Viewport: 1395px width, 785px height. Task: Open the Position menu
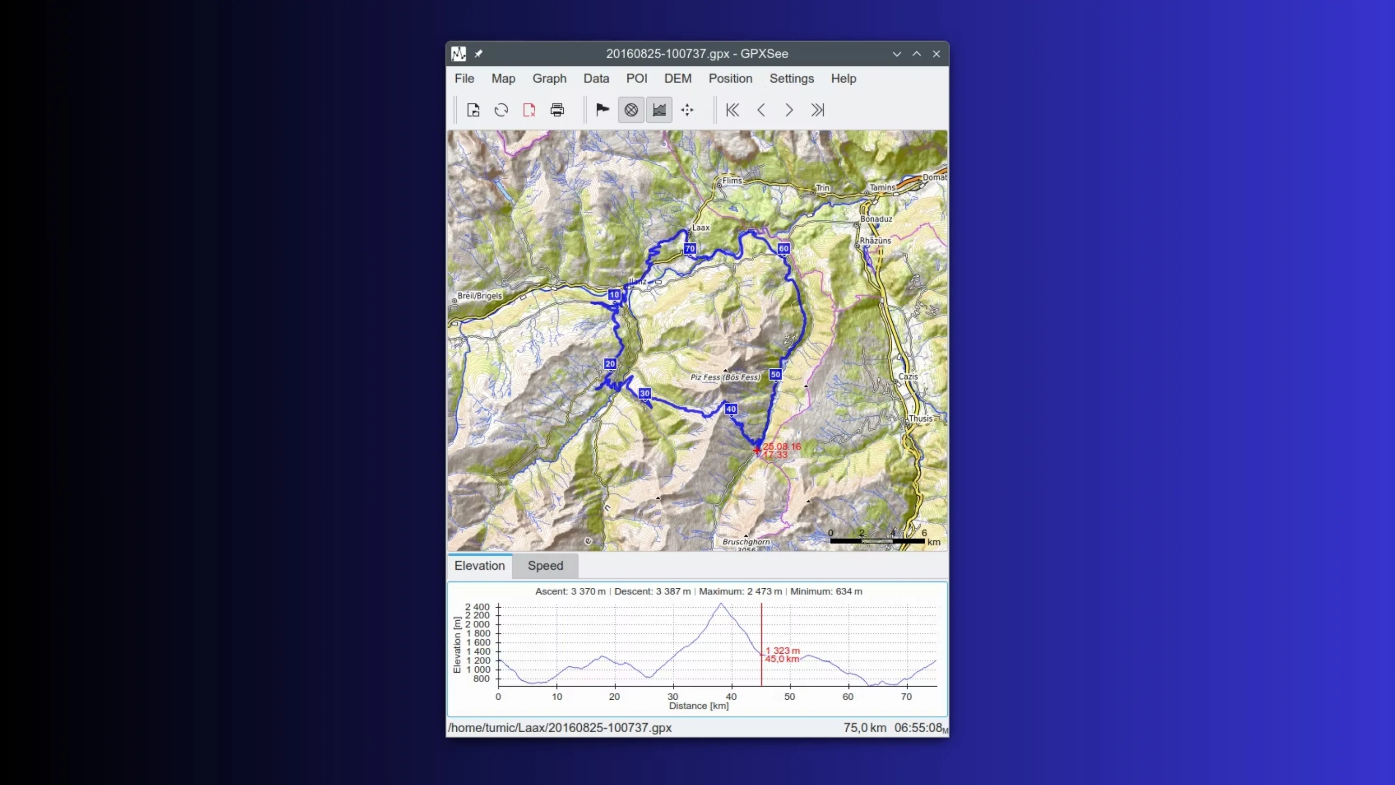pos(730,78)
